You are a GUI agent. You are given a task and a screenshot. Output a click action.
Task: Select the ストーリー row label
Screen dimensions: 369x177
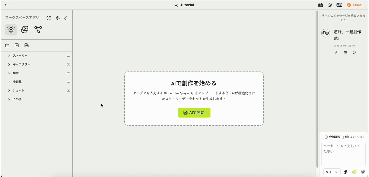pos(20,56)
